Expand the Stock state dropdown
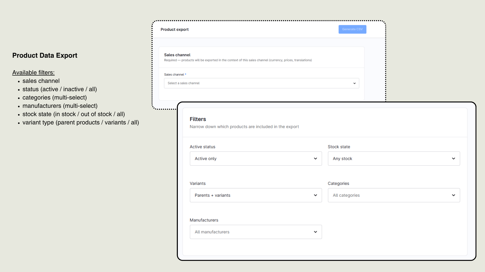 (394, 158)
